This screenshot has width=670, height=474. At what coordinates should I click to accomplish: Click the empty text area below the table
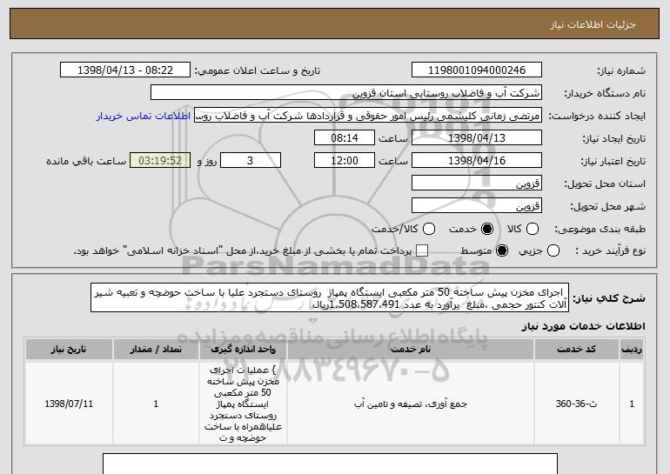coord(330,464)
